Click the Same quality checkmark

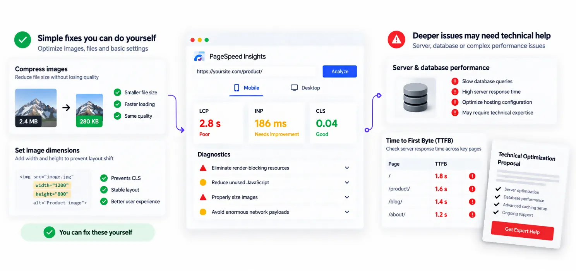[x=117, y=116]
